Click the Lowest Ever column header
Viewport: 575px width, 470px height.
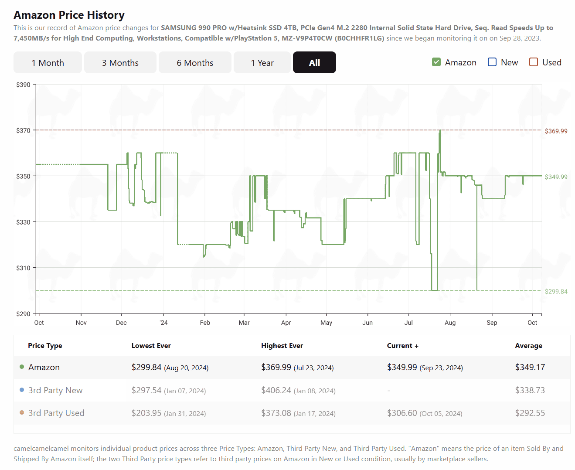point(151,345)
